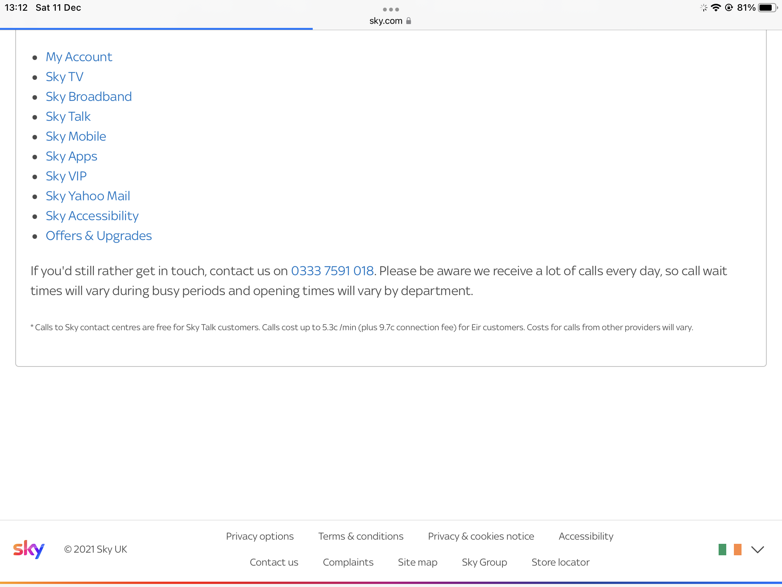Navigate to My Account section
Image resolution: width=782 pixels, height=587 pixels.
[78, 56]
